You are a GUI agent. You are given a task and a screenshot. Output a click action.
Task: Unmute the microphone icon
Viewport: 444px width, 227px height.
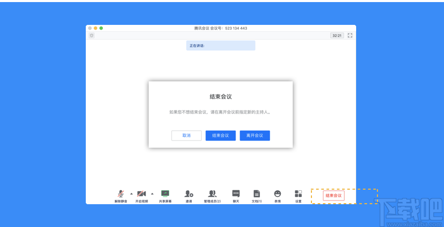(x=121, y=194)
